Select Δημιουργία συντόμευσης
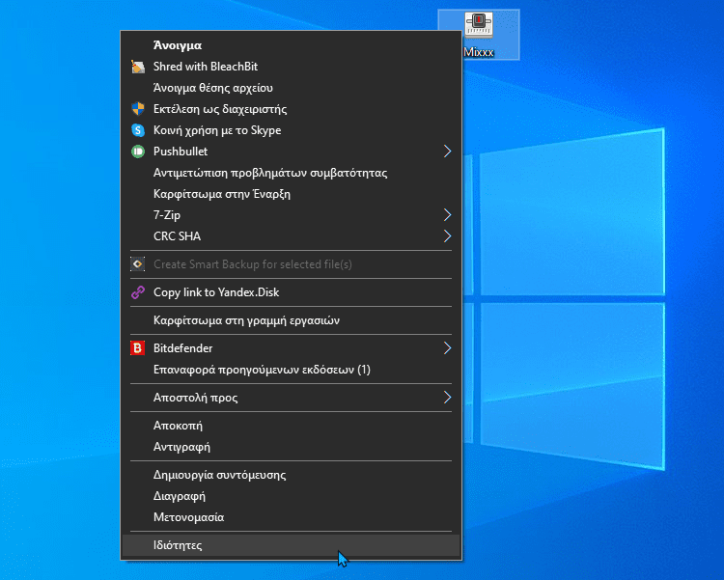This screenshot has width=724, height=580. pyautogui.click(x=292, y=475)
